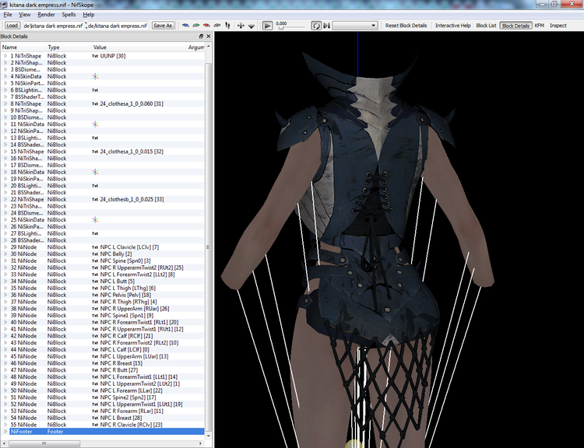The image size is (584, 448).
Task: Click the file-swap arrows between path fields
Action: (86, 26)
